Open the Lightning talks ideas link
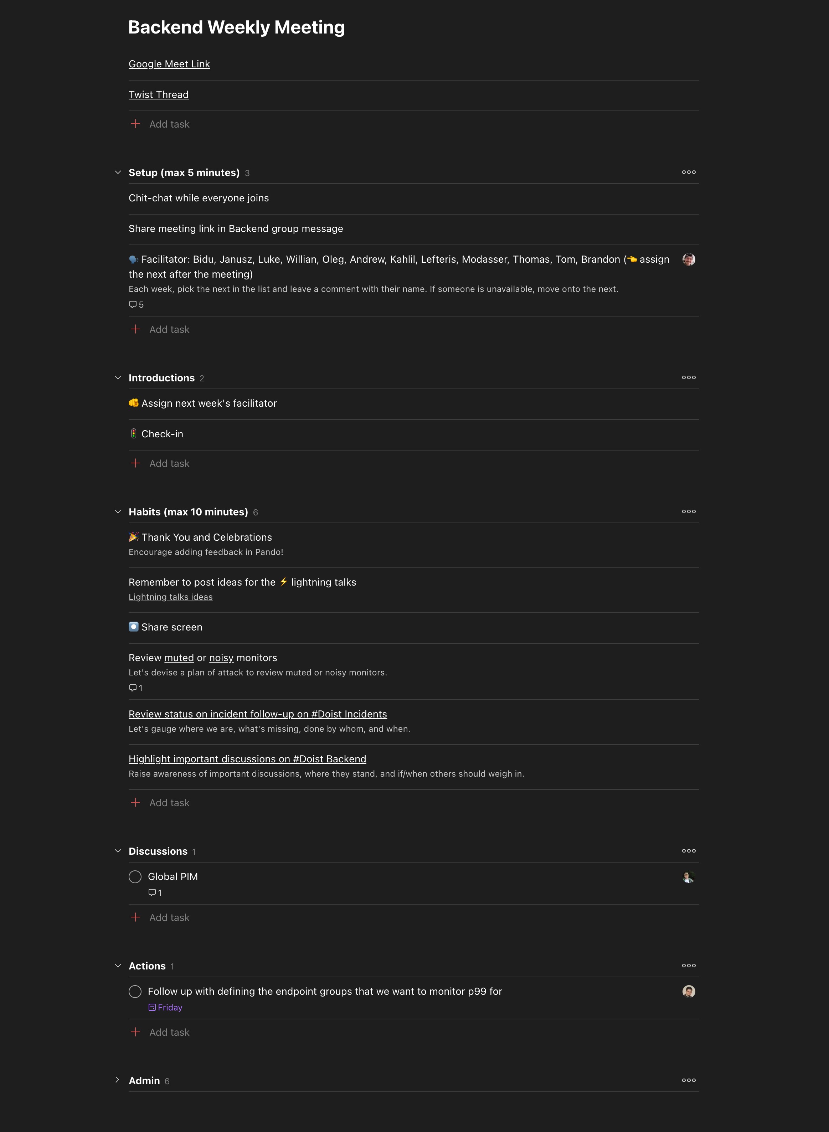Screen dimensions: 829x1132 (171, 597)
